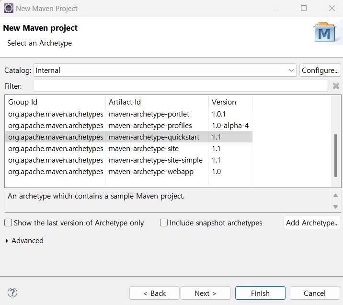Click version 1.0-alpha-4 cell
343x305 pixels.
pyautogui.click(x=230, y=126)
